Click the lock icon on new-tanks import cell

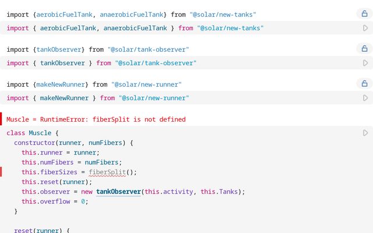tap(364, 13)
